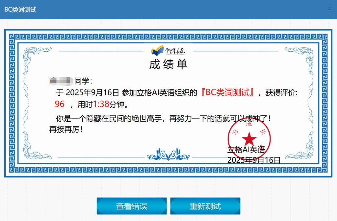Viewport: 337px width, 221px height.
Task: Click the BC类词测试 dialog title
Action: tap(20, 10)
